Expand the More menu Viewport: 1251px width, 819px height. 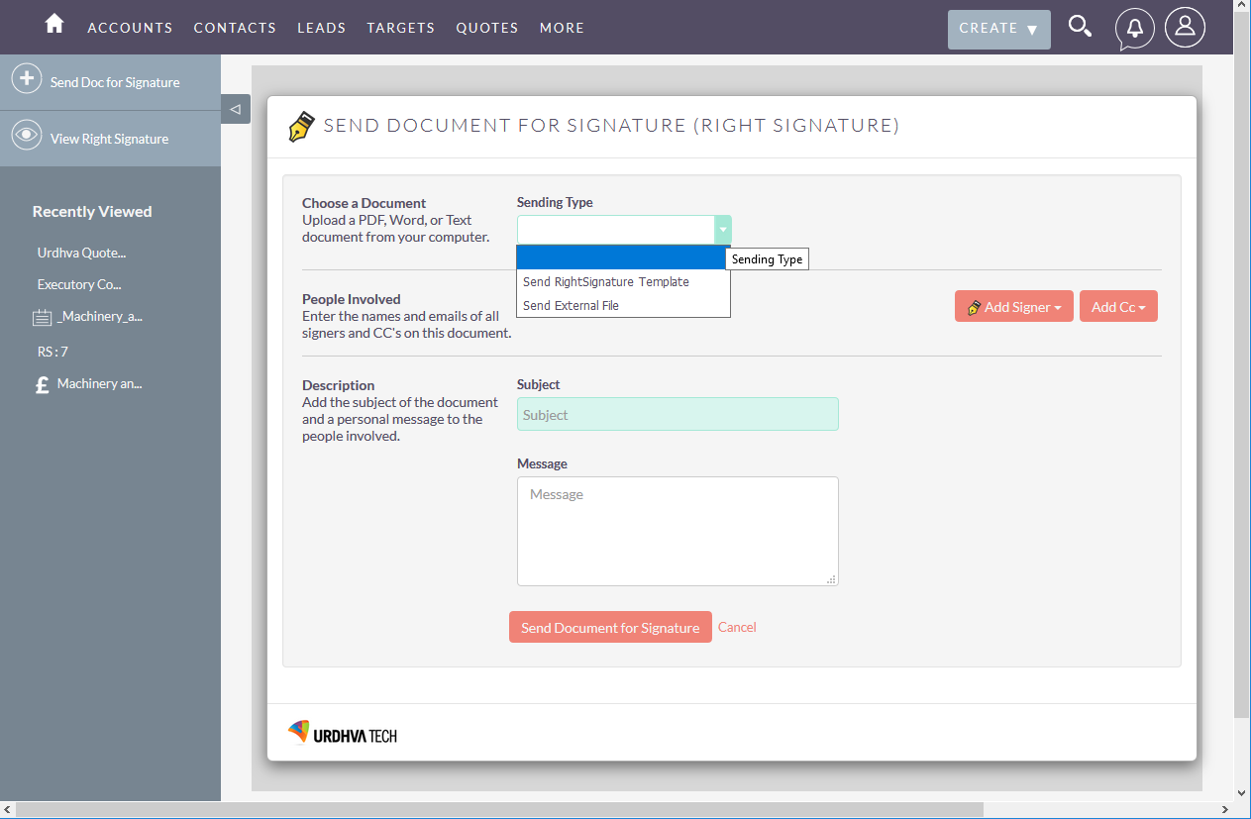pos(562,28)
